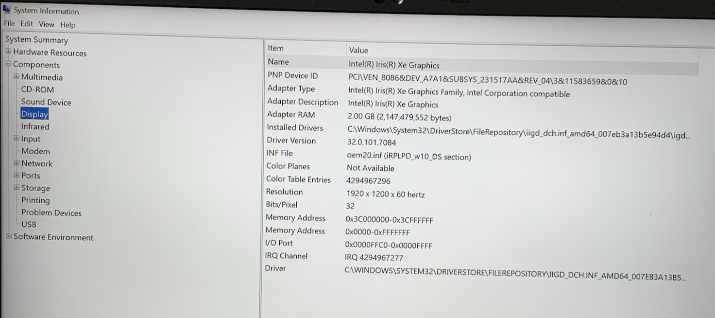Screen dimensions: 715x318
Task: Click the Driver Version label
Action: 291,141
